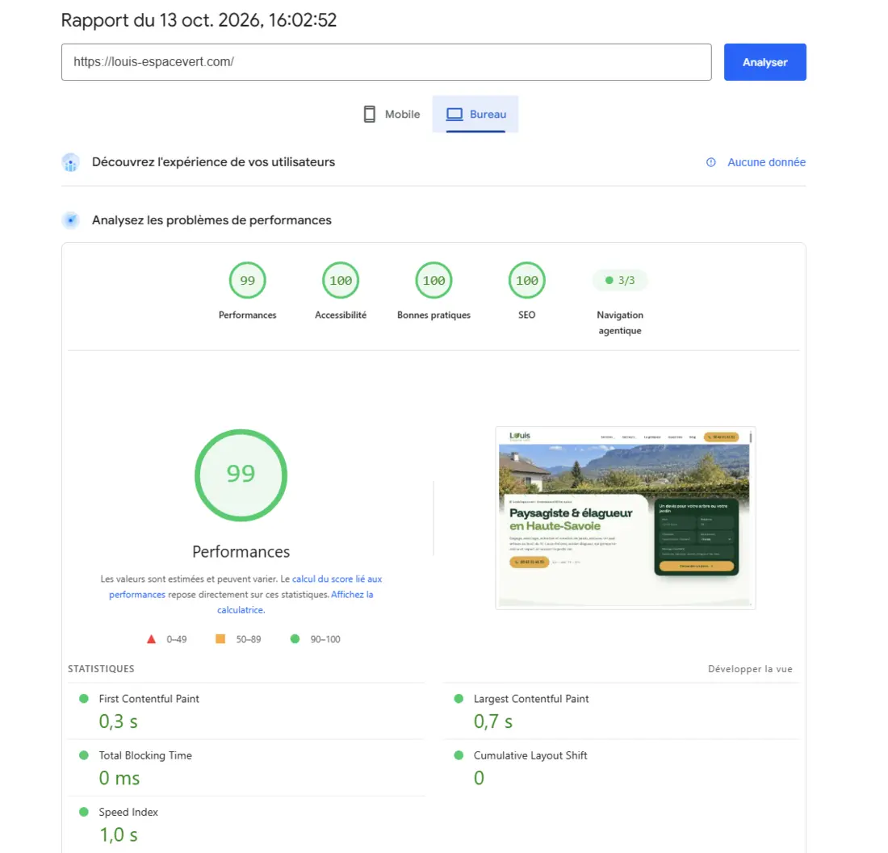Click the Navigation agentique label
Image resolution: width=888 pixels, height=853 pixels.
pyautogui.click(x=619, y=323)
